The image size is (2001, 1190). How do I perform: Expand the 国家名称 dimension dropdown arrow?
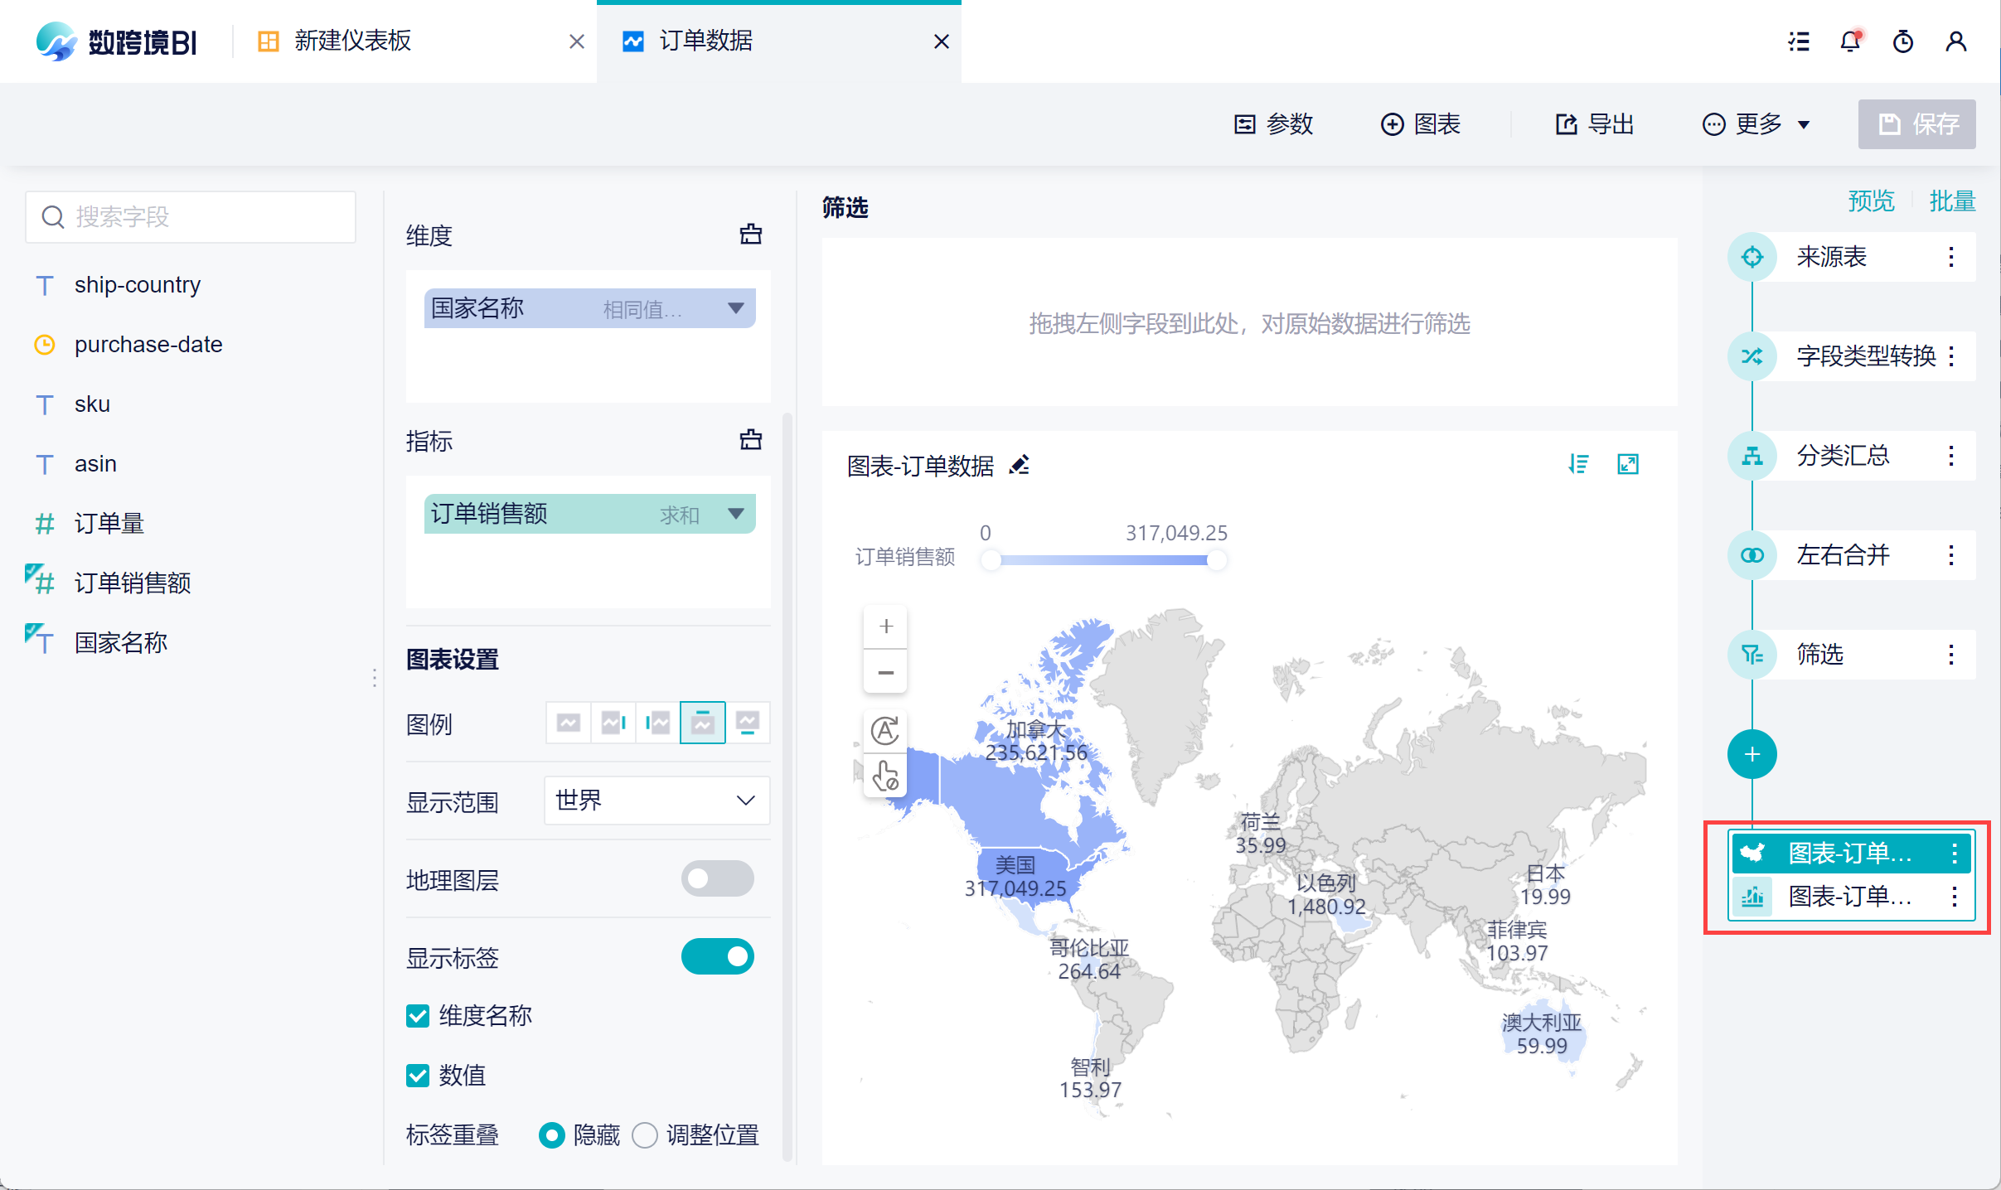(735, 308)
